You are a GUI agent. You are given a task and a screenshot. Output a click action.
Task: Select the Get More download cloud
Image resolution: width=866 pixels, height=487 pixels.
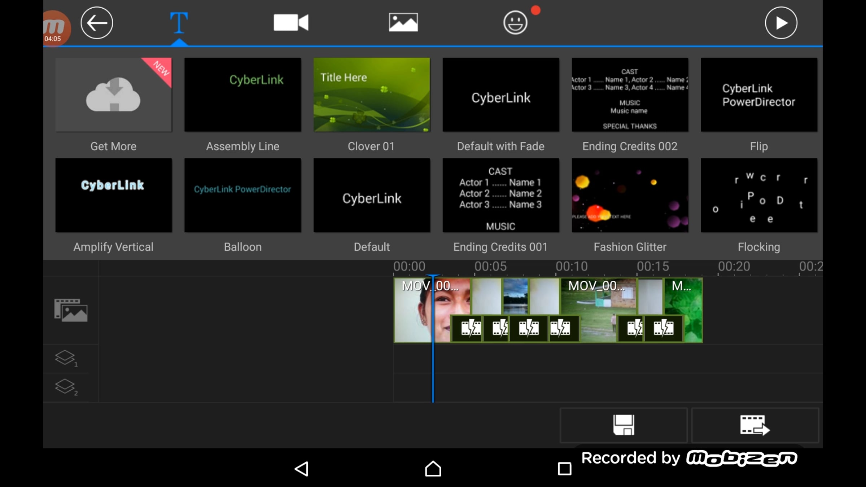coord(113,95)
